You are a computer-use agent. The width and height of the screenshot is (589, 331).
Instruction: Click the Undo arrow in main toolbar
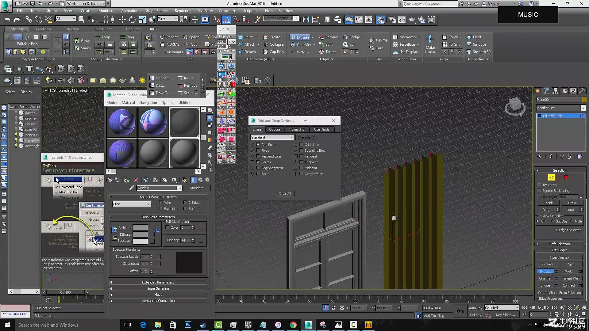7,20
